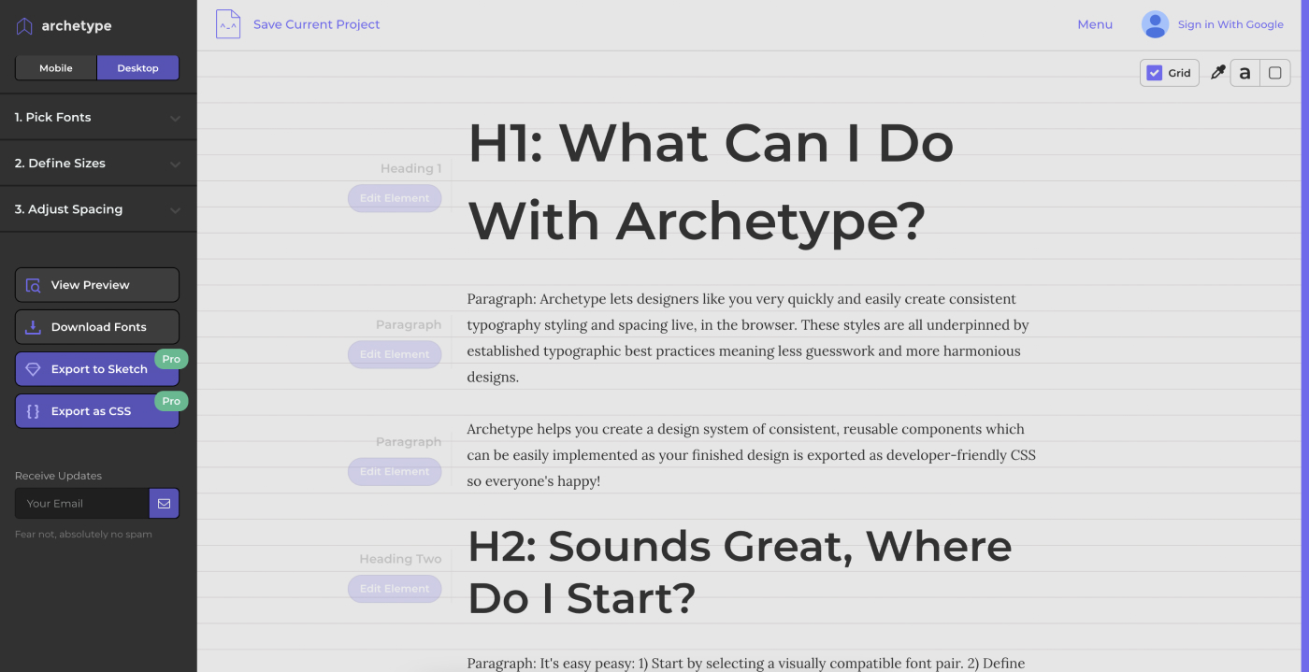
Task: Toggle the Grid checkbox
Action: pyautogui.click(x=1155, y=73)
